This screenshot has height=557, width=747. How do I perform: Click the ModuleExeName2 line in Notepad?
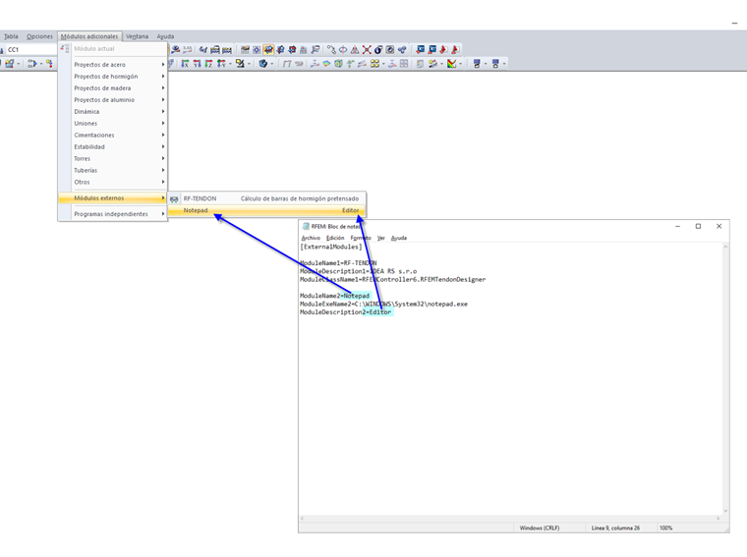383,304
